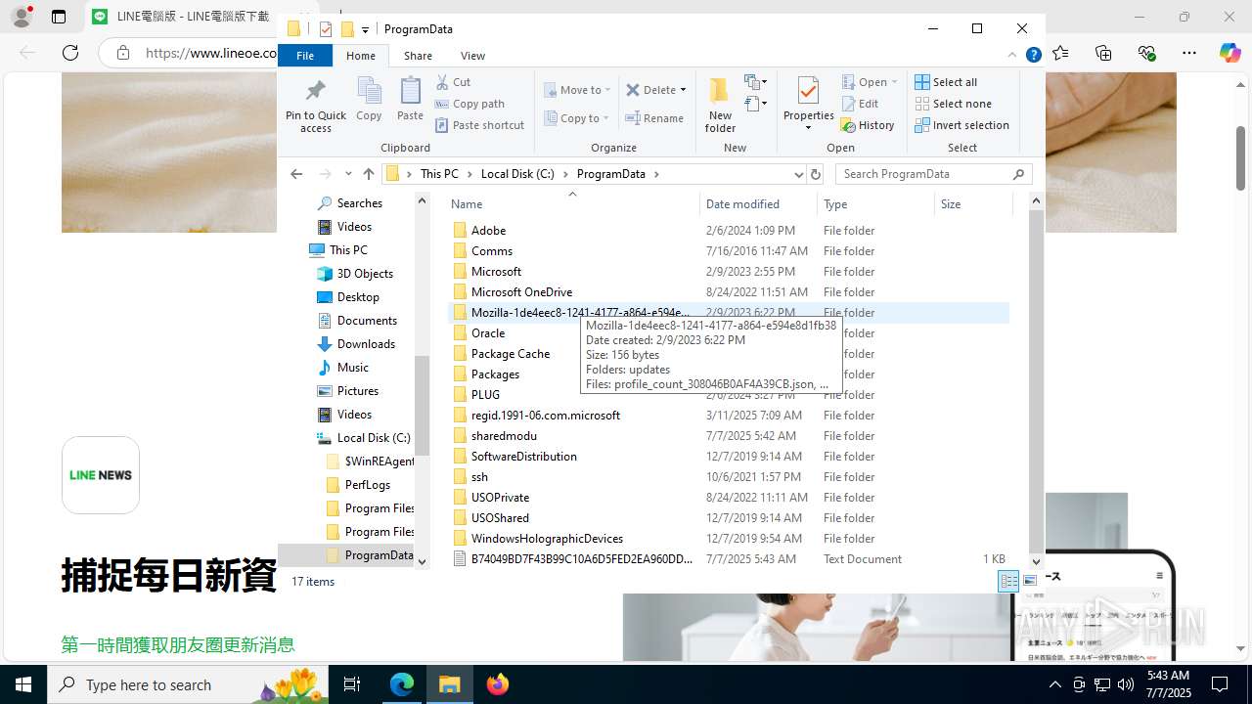Screen dimensions: 1252x704
Task: Click the taskbar Task View icon
Action: 352,684
